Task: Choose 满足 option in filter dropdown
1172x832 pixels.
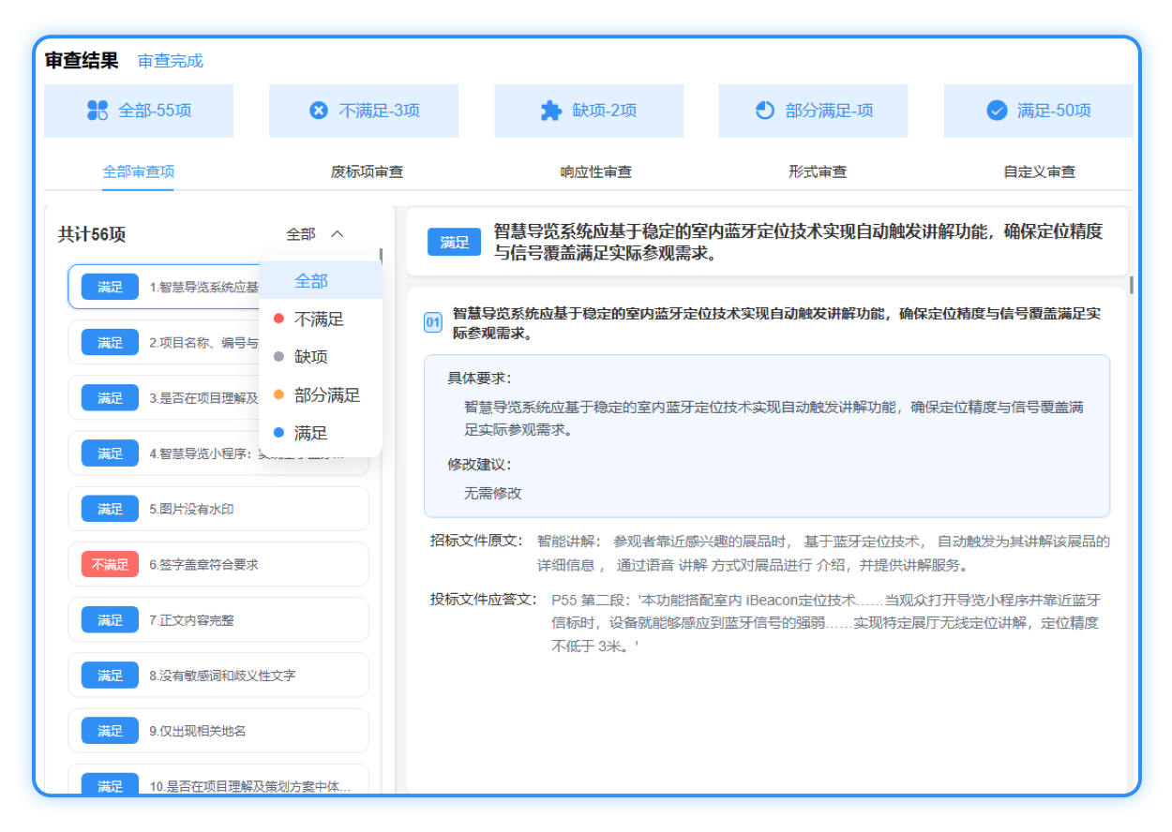Action: click(x=310, y=433)
